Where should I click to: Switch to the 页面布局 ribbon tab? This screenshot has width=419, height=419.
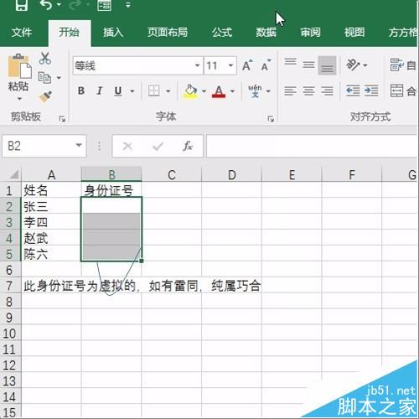tap(168, 33)
